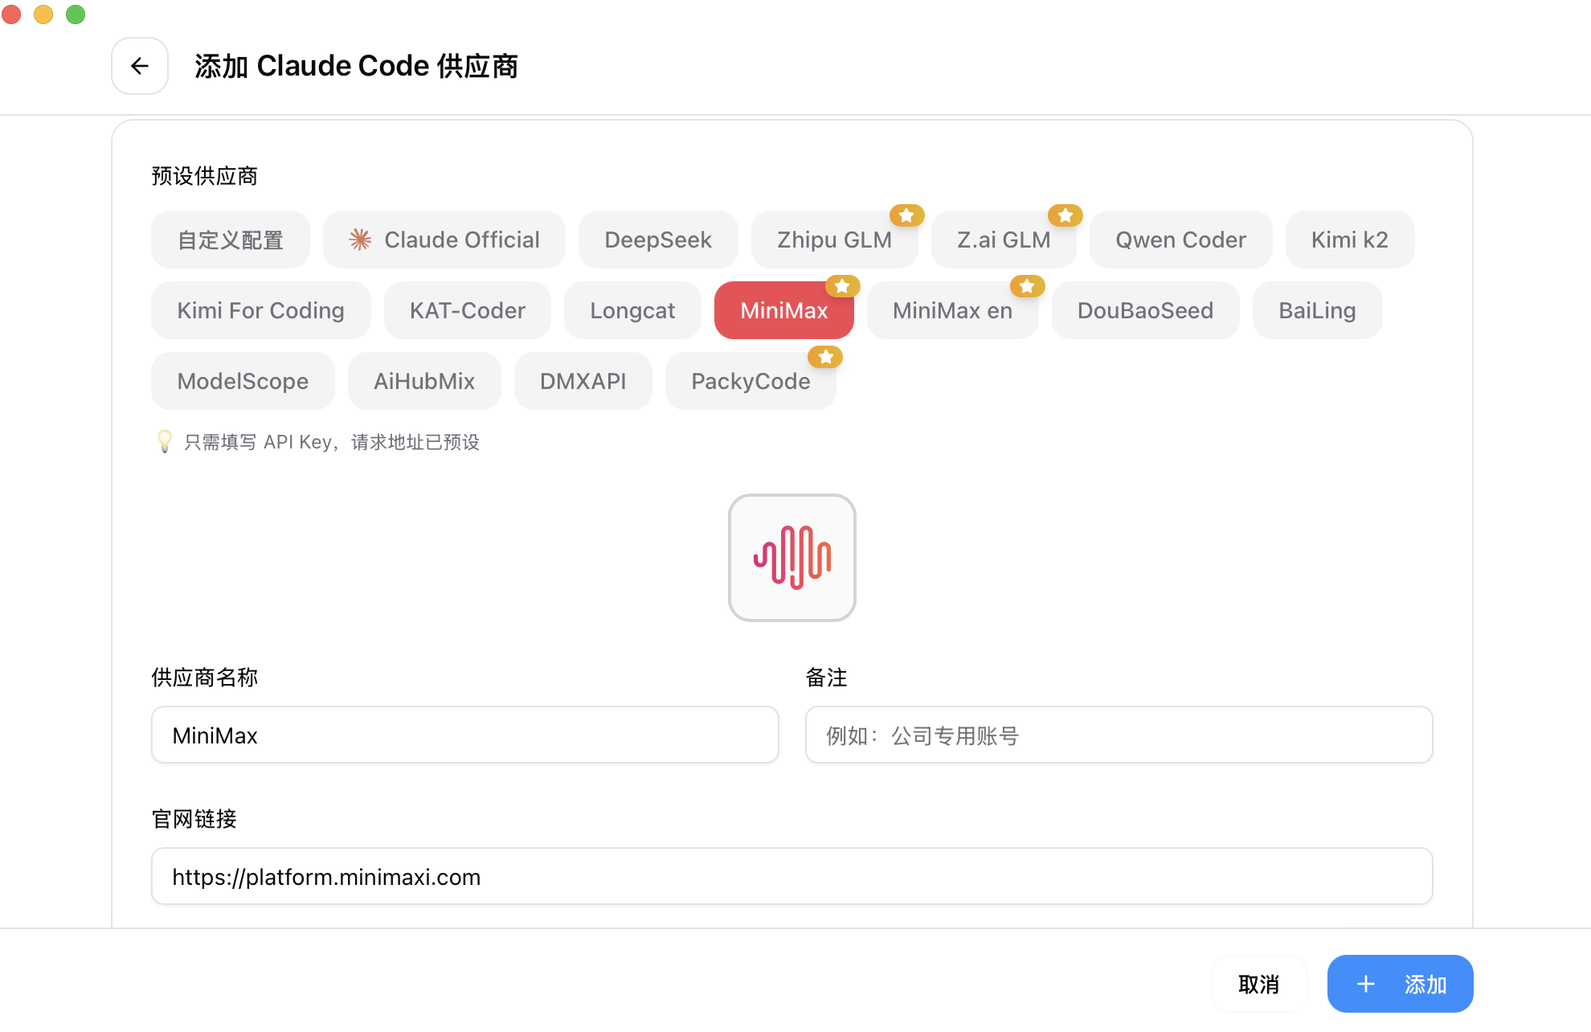The width and height of the screenshot is (1591, 1032).
Task: Click the plus icon on the 添加 button
Action: click(1366, 983)
